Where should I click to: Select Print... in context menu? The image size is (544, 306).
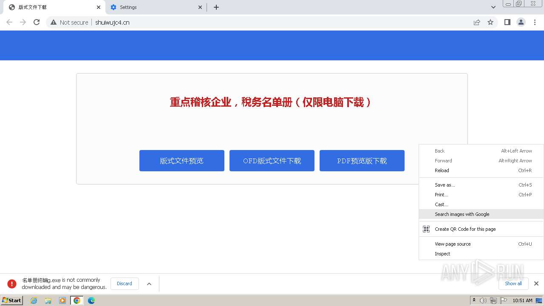tap(481, 195)
